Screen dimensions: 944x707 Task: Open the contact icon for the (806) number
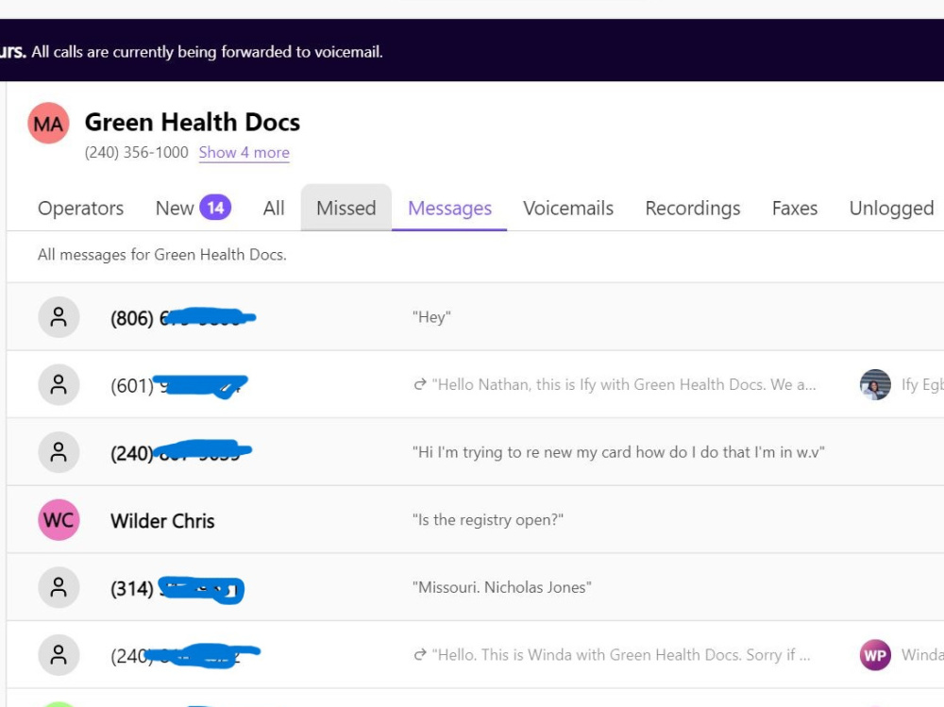coord(59,317)
